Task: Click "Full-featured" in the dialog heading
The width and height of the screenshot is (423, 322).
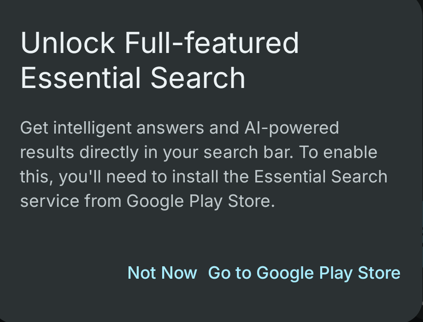Action: (x=212, y=43)
